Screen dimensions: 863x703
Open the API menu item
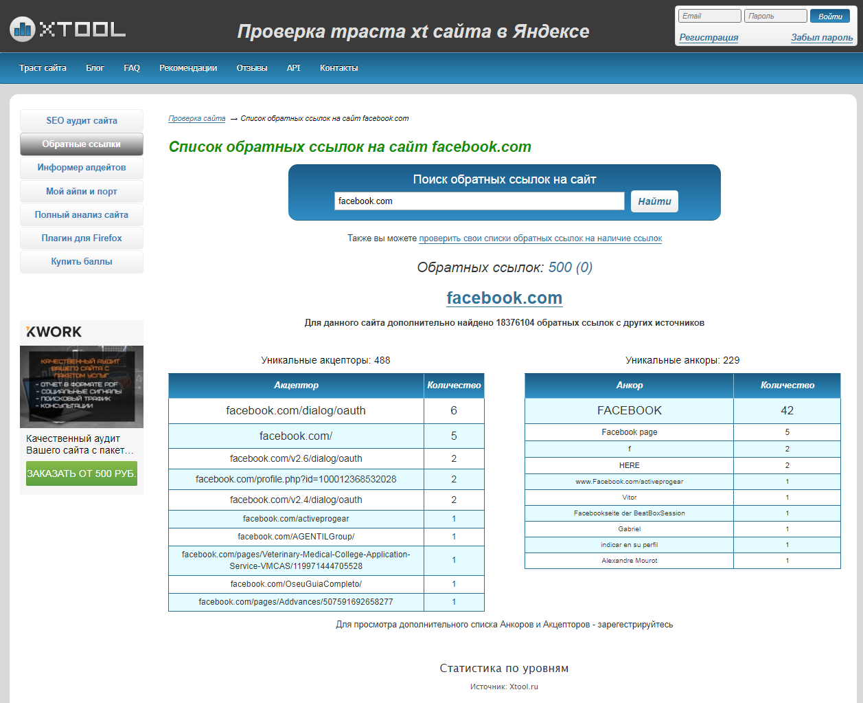(294, 68)
